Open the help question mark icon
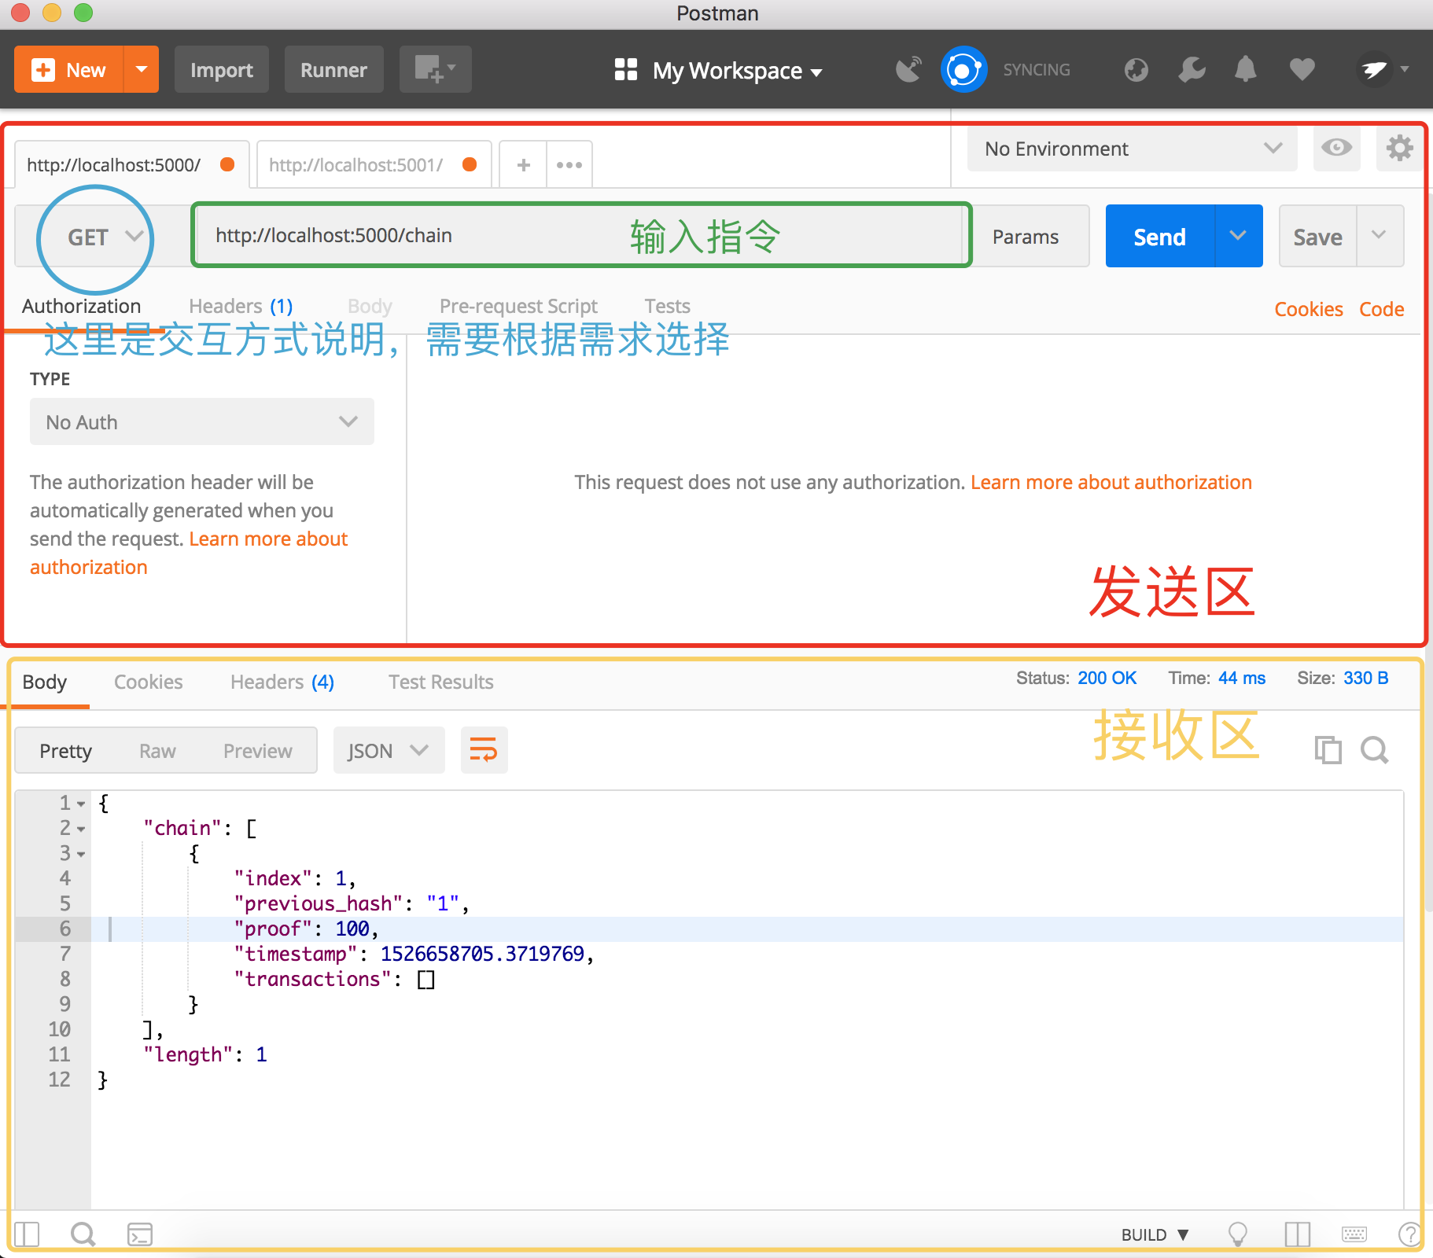This screenshot has width=1433, height=1258. (1409, 1234)
